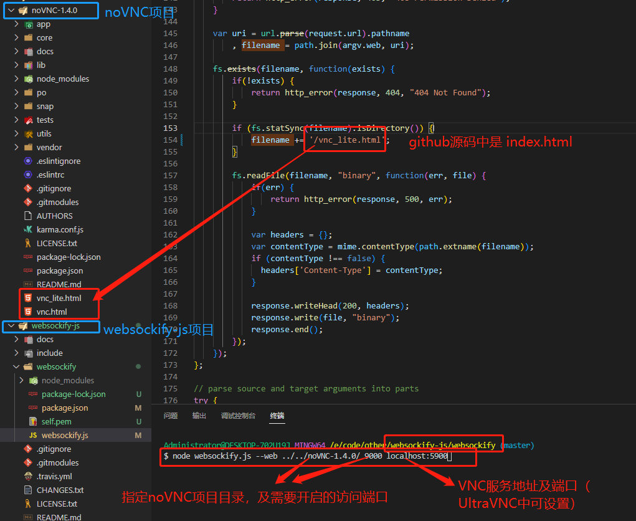Expand the include folder chevron
Viewport: 636px width, 521px height.
(16, 353)
